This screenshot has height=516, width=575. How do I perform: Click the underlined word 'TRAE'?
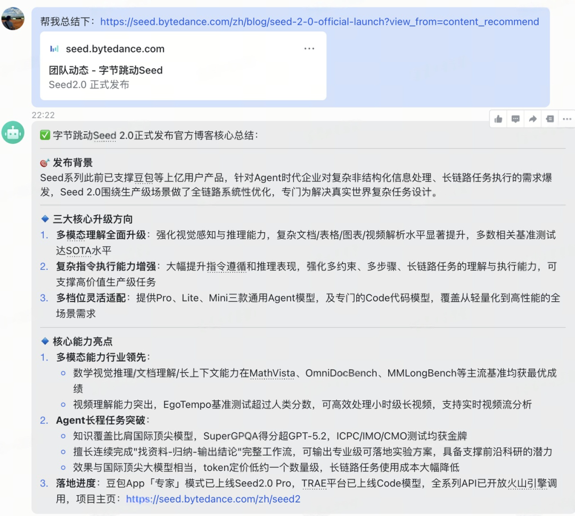[x=314, y=484]
